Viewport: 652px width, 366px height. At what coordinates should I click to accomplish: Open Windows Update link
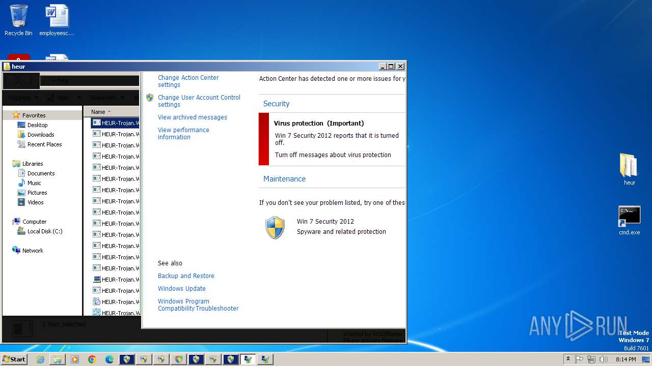click(182, 289)
